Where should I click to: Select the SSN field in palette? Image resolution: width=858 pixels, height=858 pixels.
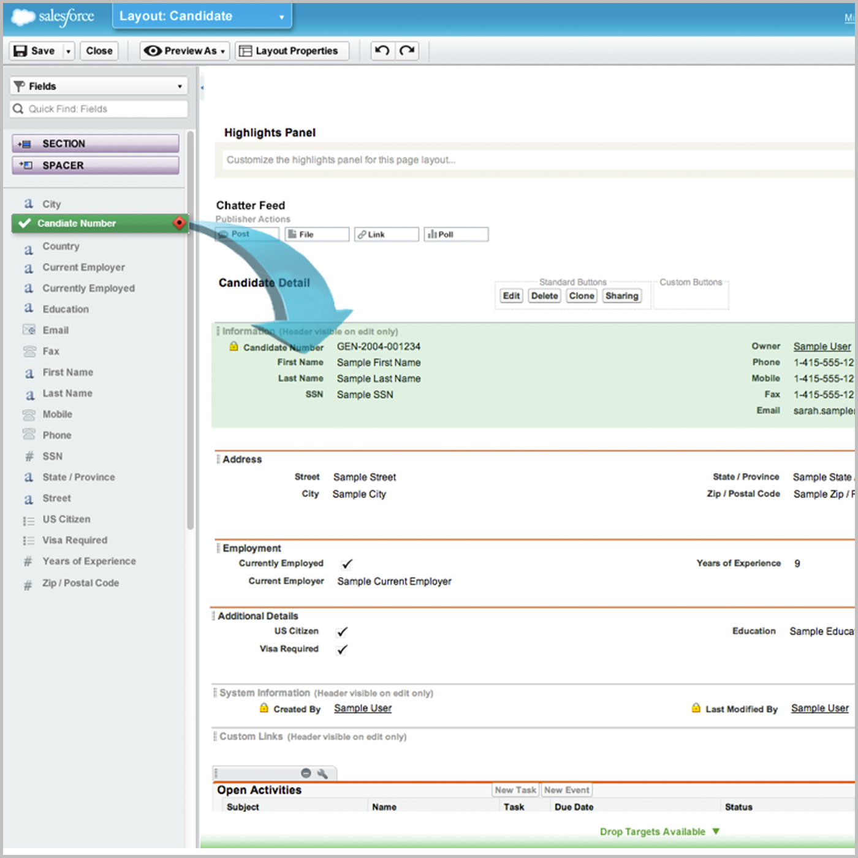[52, 456]
